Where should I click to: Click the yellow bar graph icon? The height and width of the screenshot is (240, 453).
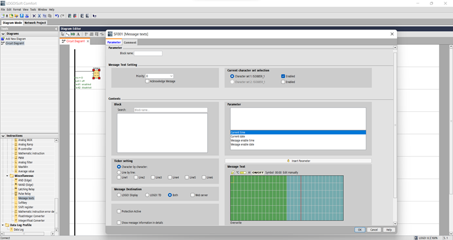243,173
